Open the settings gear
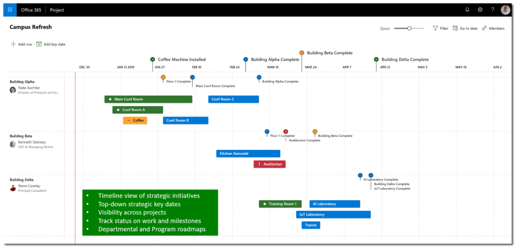Viewport: 515px width, 247px height. click(x=480, y=10)
